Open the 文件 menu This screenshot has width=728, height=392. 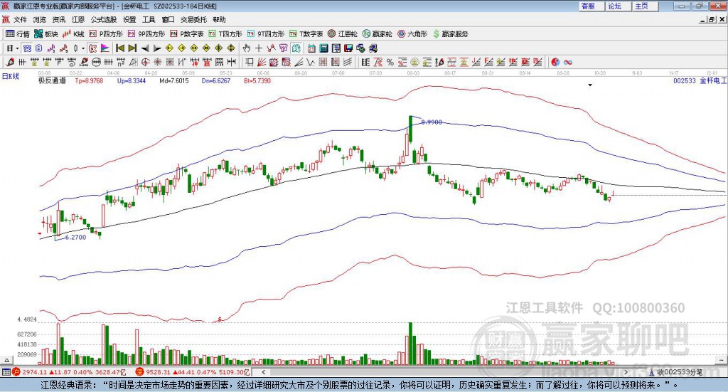pos(21,19)
